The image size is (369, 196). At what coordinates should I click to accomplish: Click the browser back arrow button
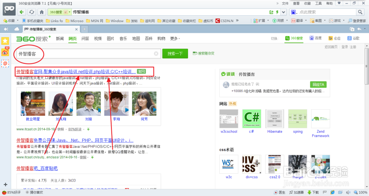pos(22,12)
